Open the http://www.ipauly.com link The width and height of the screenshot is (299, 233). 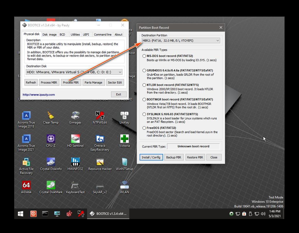[x=39, y=95]
